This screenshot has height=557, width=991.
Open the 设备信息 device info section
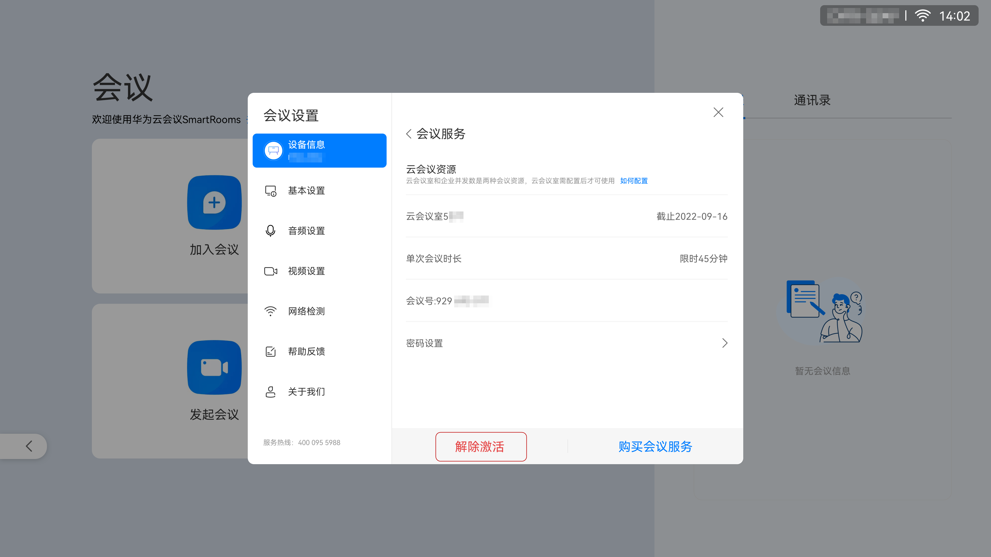click(x=319, y=150)
